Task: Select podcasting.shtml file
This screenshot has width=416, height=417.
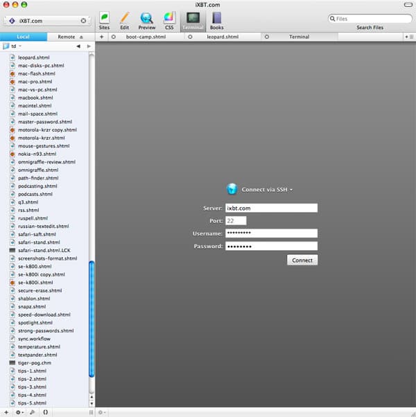Action: click(37, 186)
